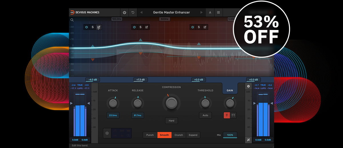
Task: Toggle the plugin power bypass button
Action: tap(124, 13)
